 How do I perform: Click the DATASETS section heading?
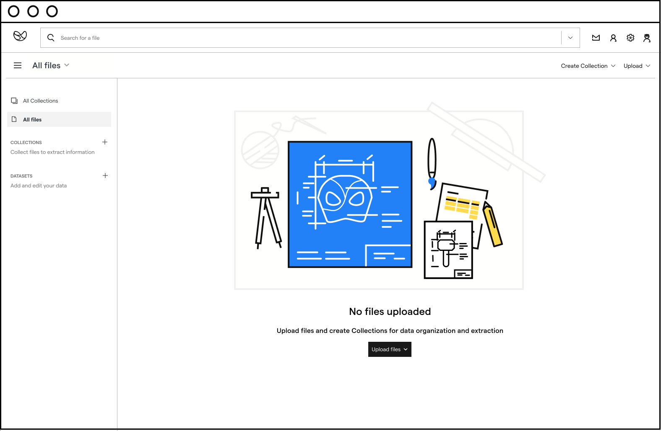pos(21,176)
